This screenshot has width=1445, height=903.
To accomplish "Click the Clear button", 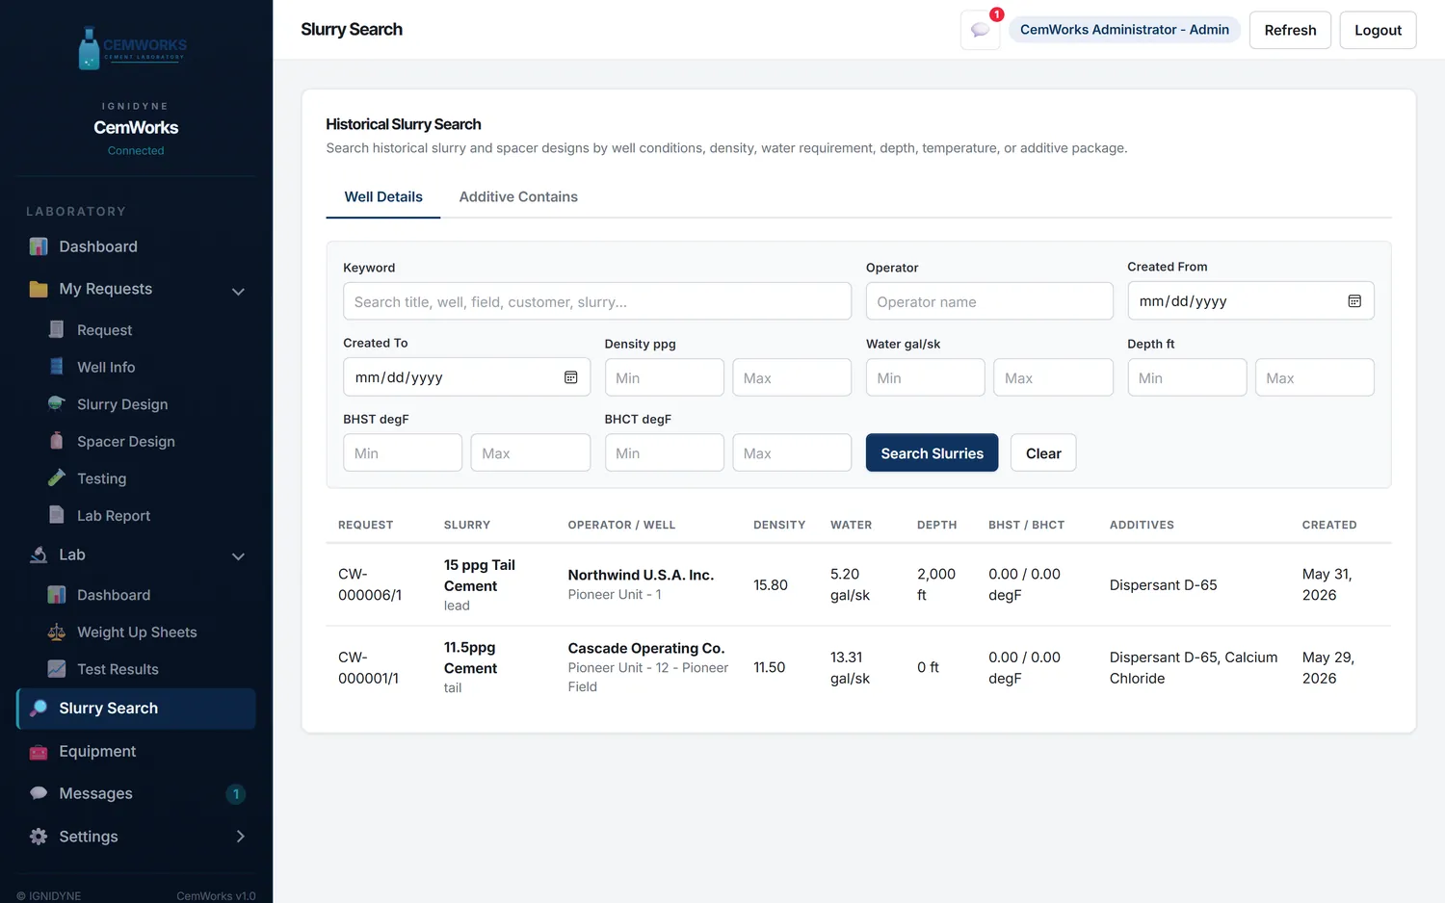I will (1043, 453).
